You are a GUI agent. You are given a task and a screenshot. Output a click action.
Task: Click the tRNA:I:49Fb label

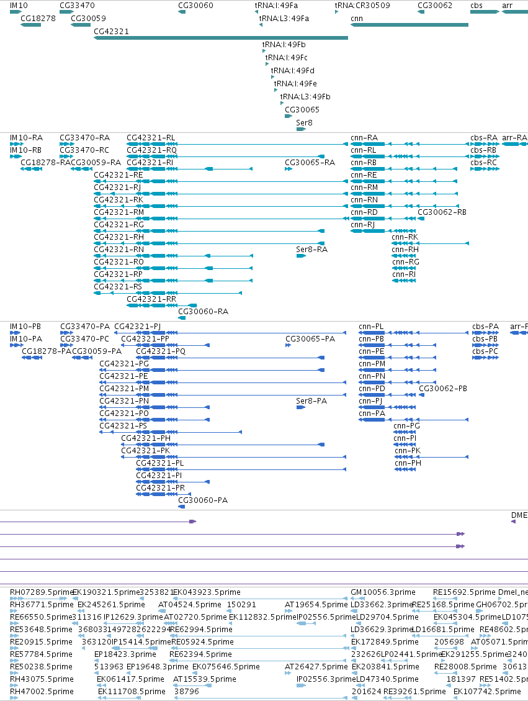(x=284, y=45)
